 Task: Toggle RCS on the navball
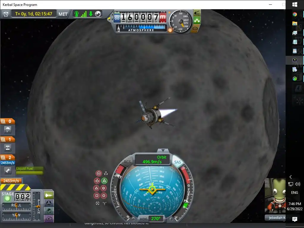tap(127, 162)
